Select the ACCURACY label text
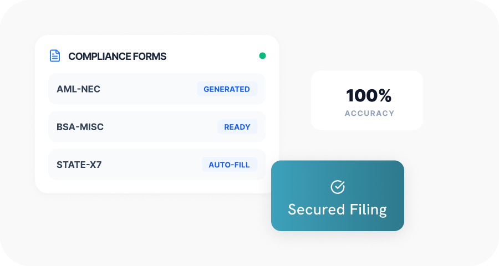This screenshot has width=499, height=266. [369, 113]
